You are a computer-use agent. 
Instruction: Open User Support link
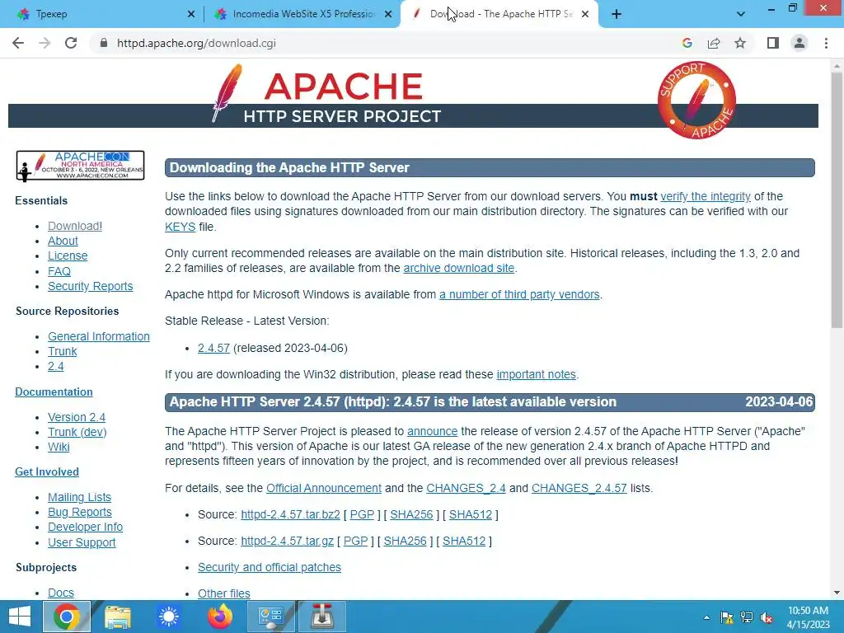[82, 542]
